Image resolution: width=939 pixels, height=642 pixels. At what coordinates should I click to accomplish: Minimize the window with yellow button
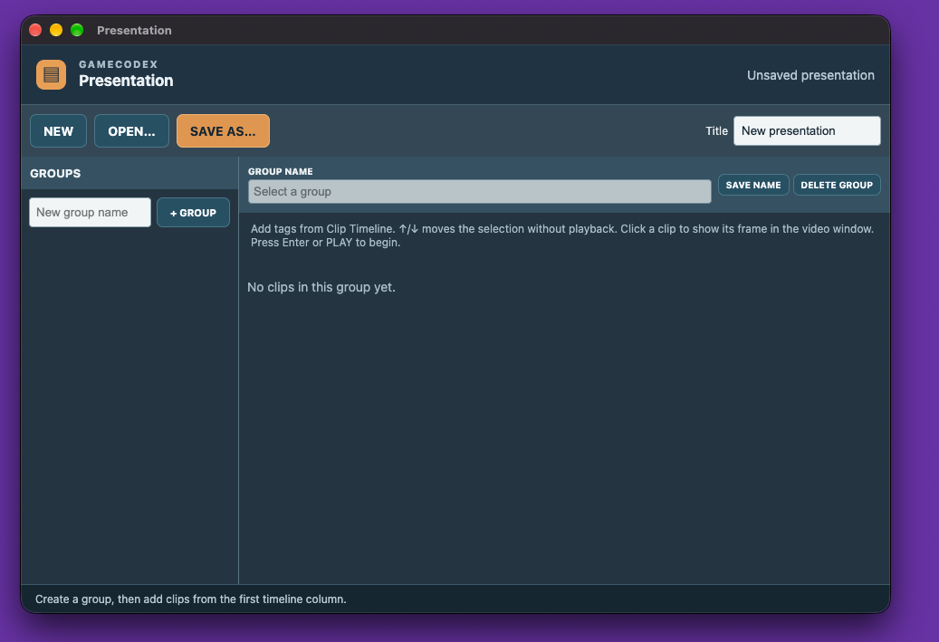click(x=56, y=30)
